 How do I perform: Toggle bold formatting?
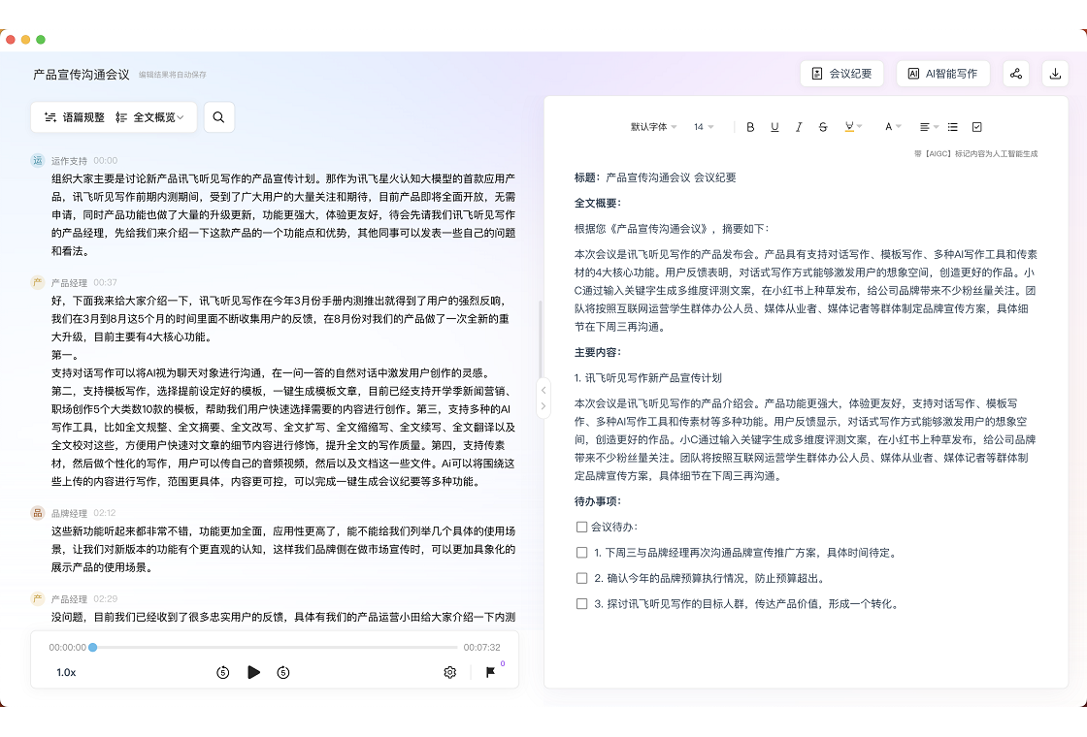(750, 127)
